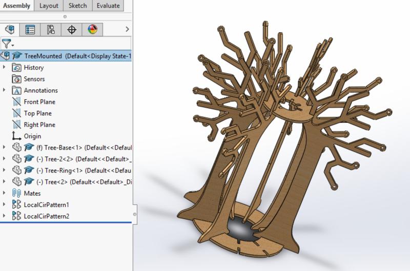The height and width of the screenshot is (271, 410).
Task: Select the Annotations tree item
Action: (x=41, y=91)
